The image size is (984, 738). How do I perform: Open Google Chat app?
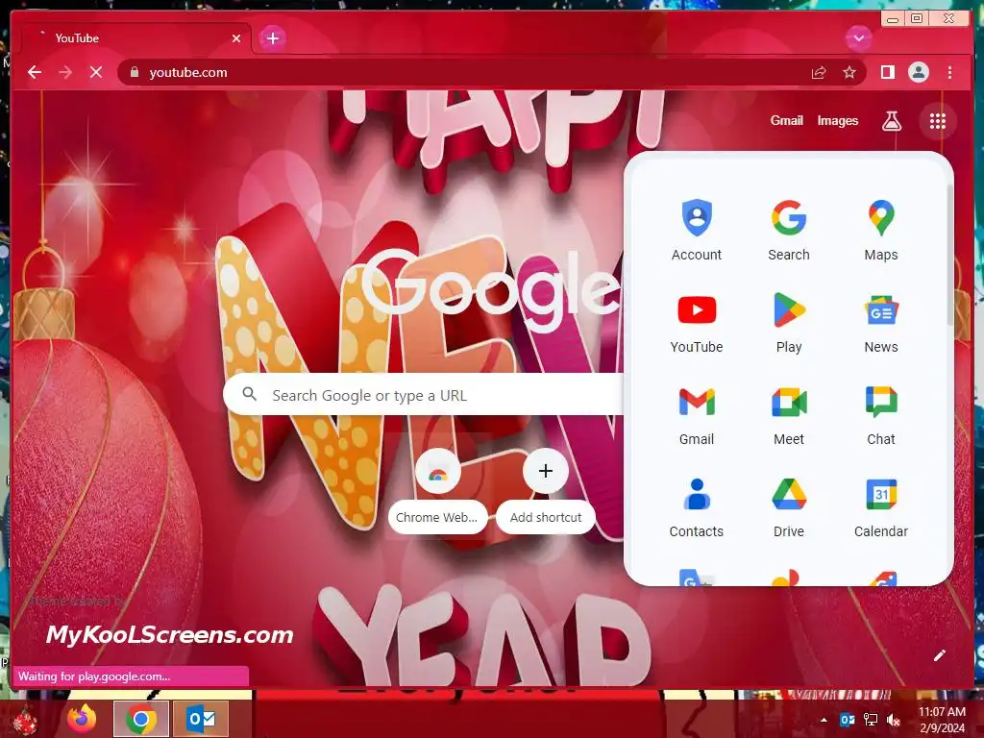[881, 415]
